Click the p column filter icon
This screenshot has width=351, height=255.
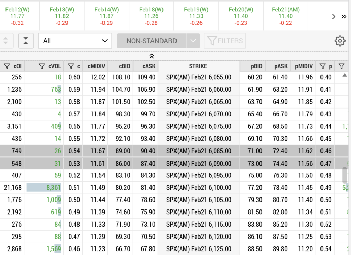pos(322,66)
